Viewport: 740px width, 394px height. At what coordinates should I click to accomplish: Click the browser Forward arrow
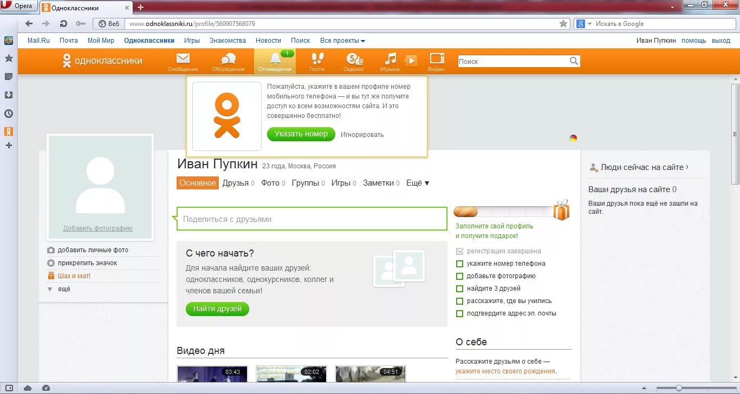[46, 24]
